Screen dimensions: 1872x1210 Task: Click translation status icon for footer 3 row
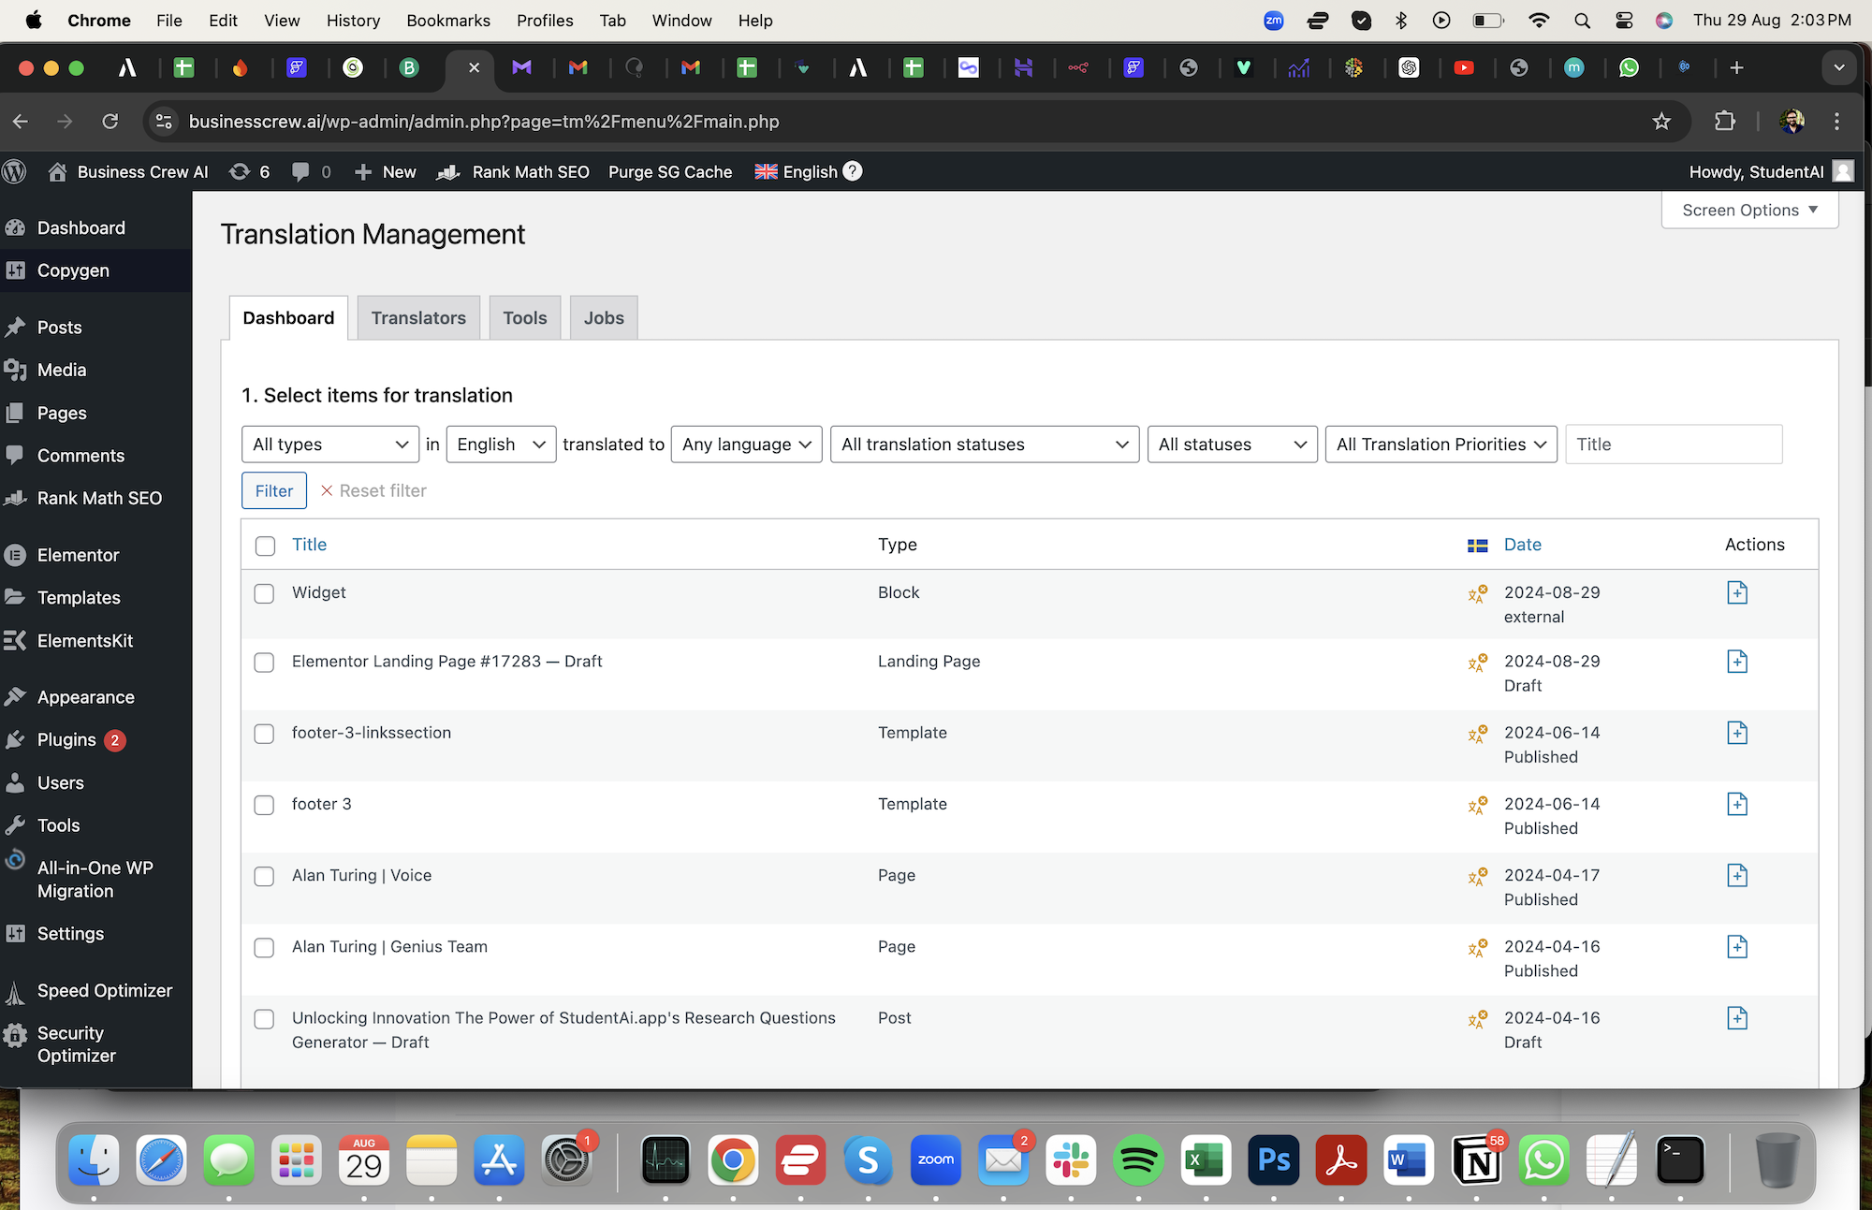[x=1478, y=805]
